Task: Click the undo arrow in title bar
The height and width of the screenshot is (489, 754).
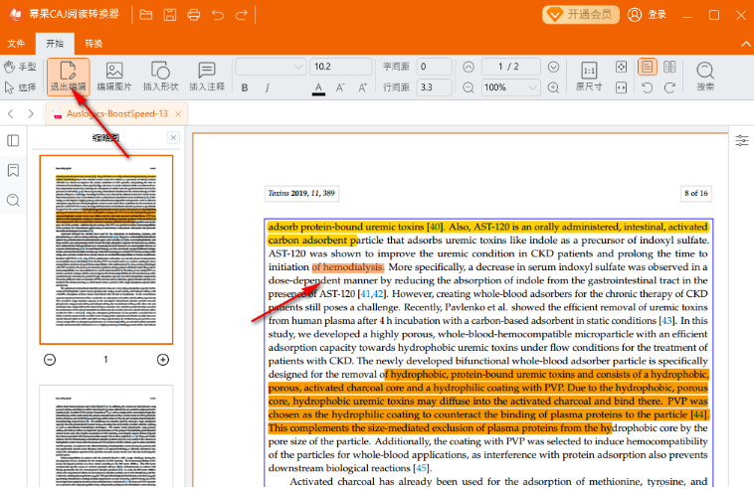Action: [x=218, y=15]
